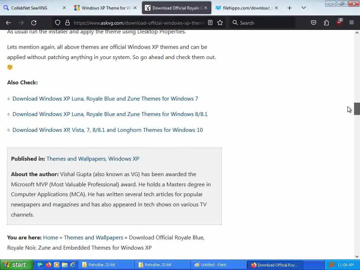
Task: Close the Windows XP Theme tab
Action: (135, 8)
